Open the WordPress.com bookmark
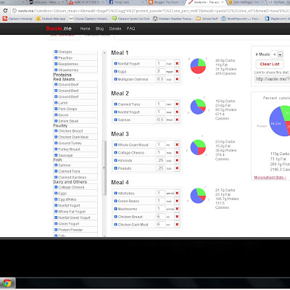Viewport: 290px width, 290px height. pyautogui.click(x=241, y=19)
